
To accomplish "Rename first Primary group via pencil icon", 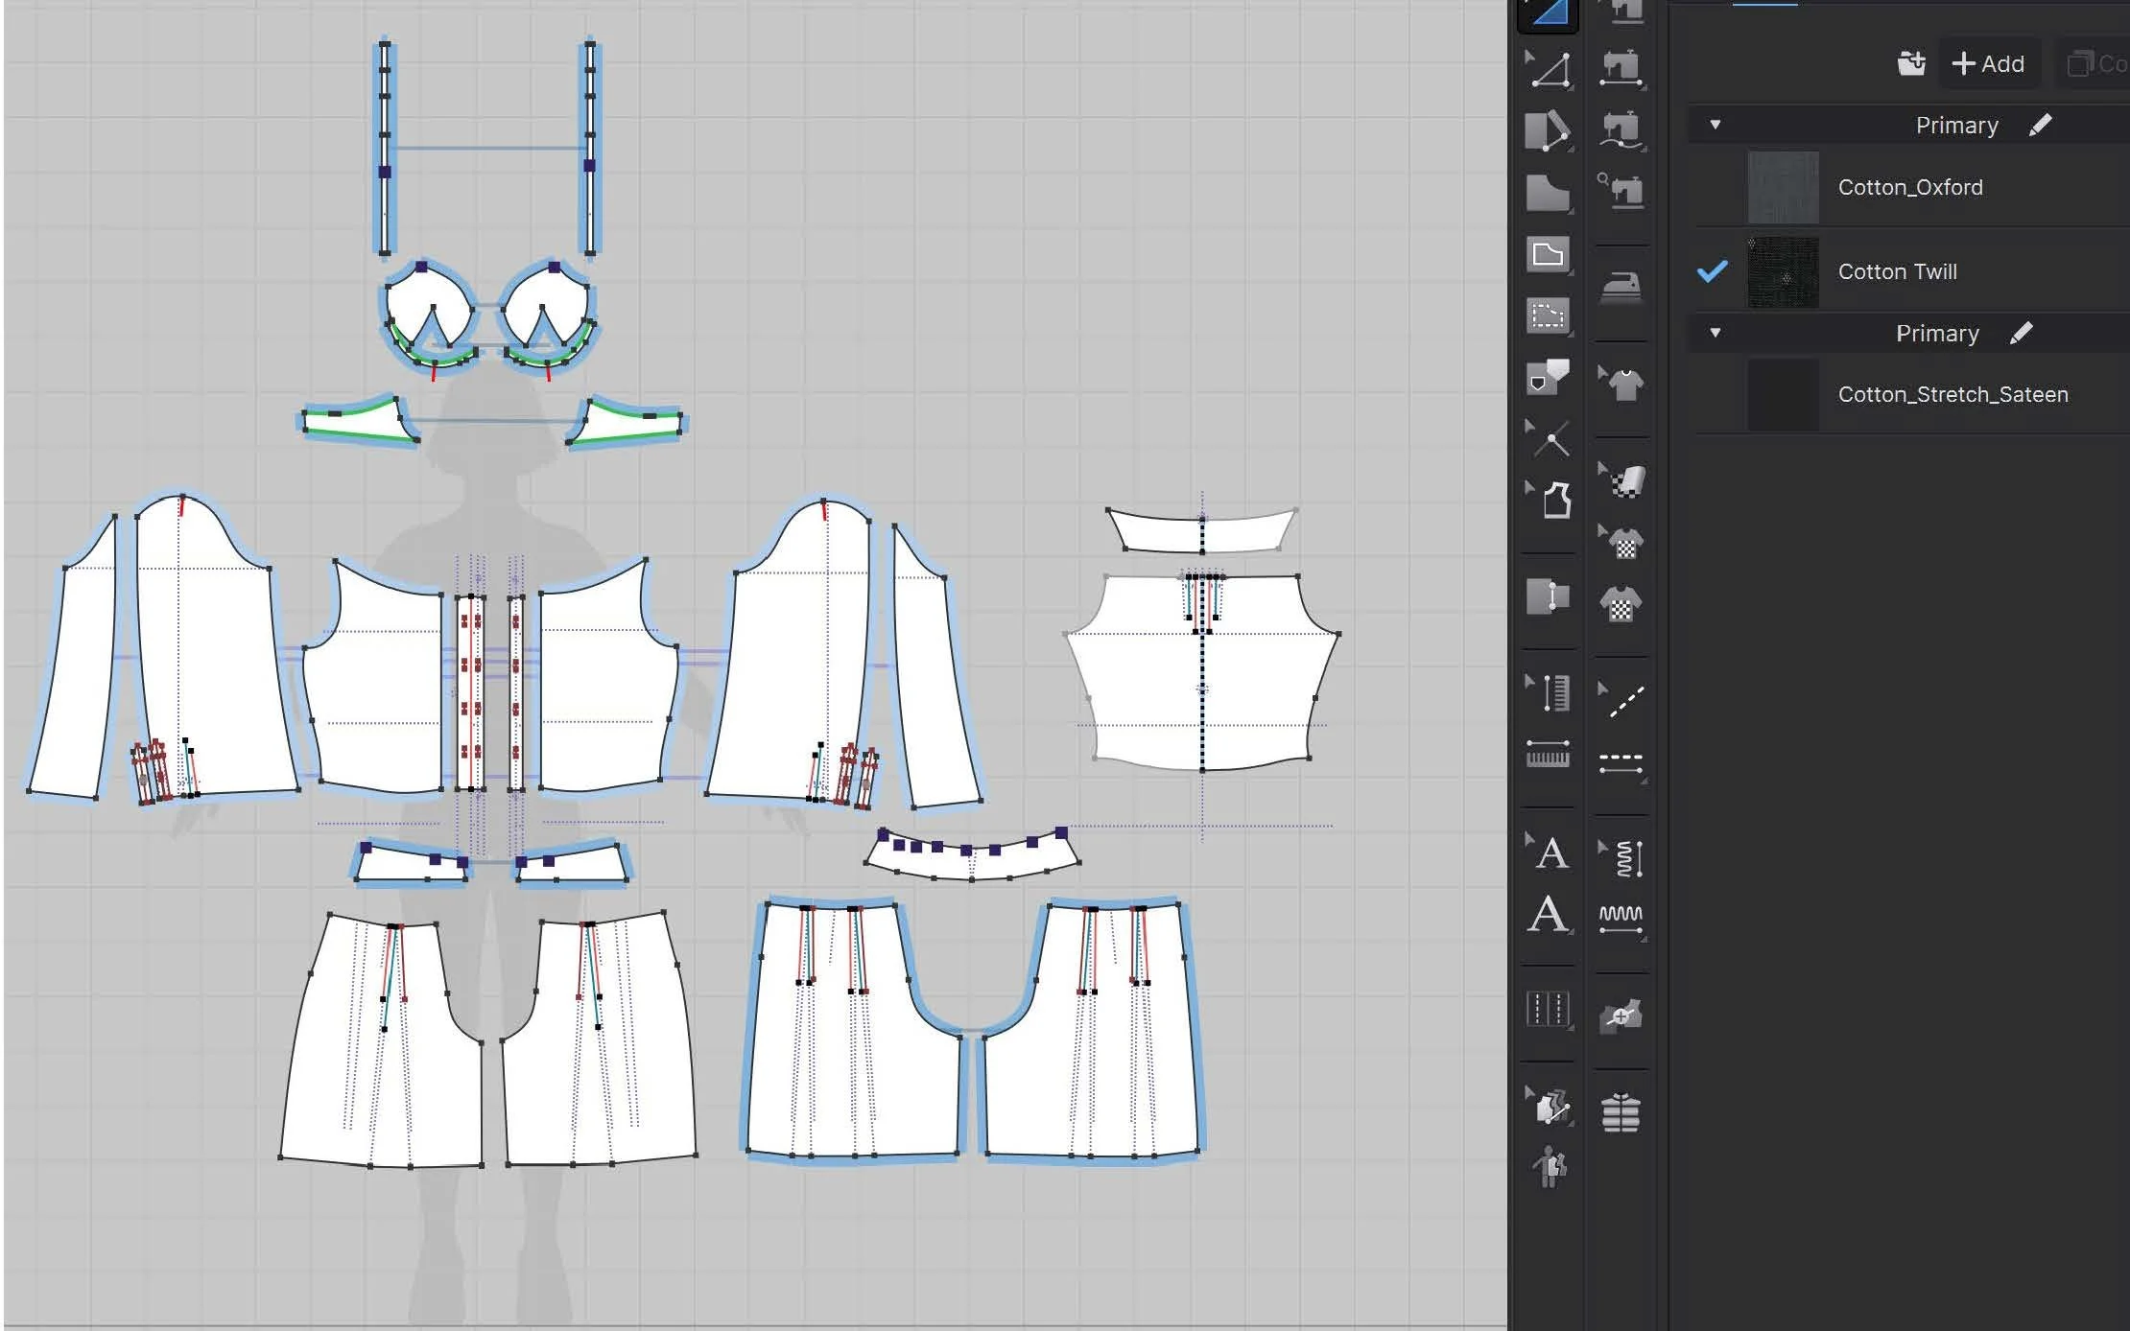I will pyautogui.click(x=2041, y=125).
